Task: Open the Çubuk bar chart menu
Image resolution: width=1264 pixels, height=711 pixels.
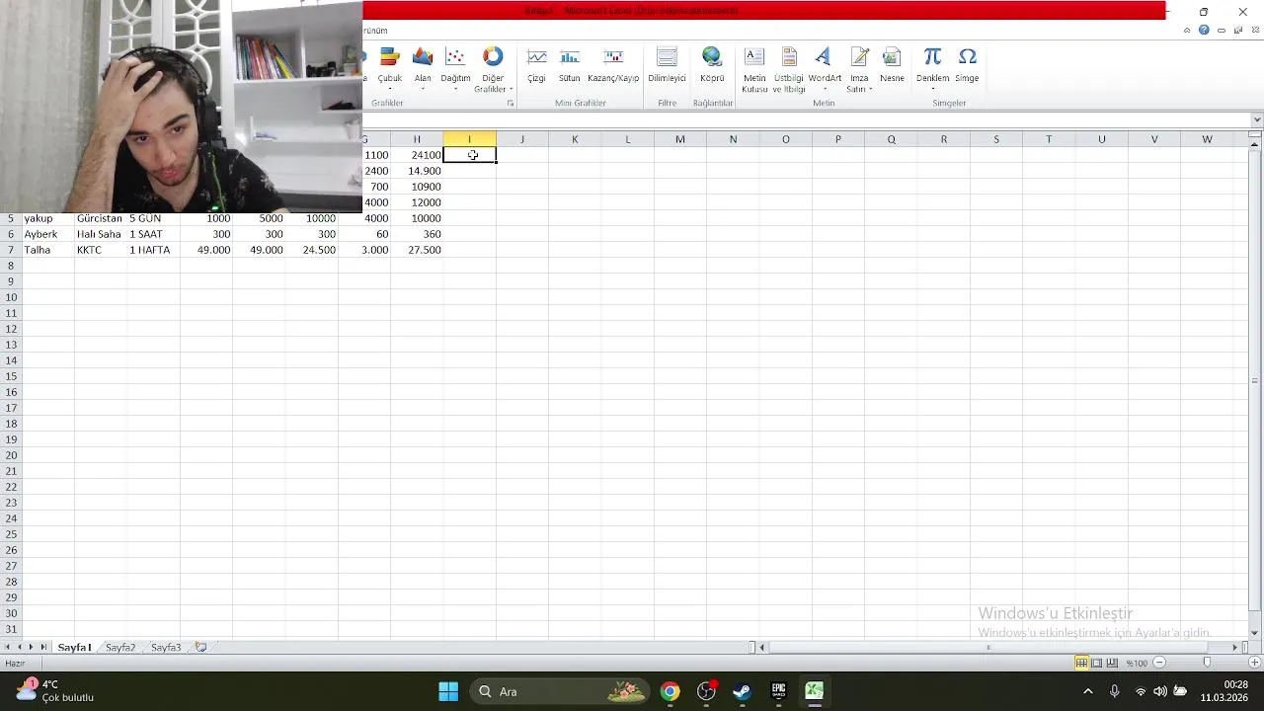Action: click(x=390, y=69)
